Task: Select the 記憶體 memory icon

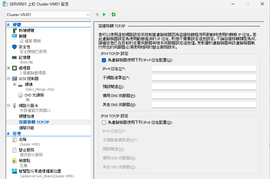Action: (14, 57)
